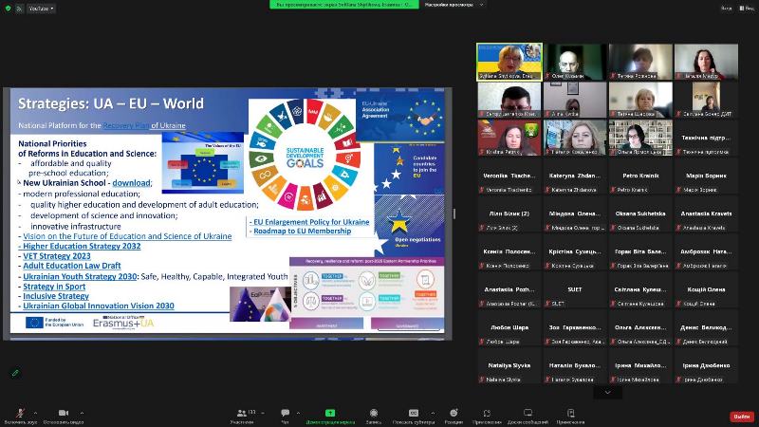Open the Reactions smiley menu
The image size is (759, 427).
point(454,416)
